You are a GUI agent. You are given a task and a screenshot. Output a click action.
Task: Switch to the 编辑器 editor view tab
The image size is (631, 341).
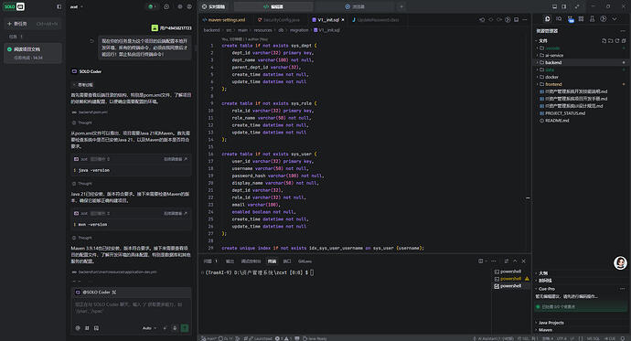coord(273,6)
